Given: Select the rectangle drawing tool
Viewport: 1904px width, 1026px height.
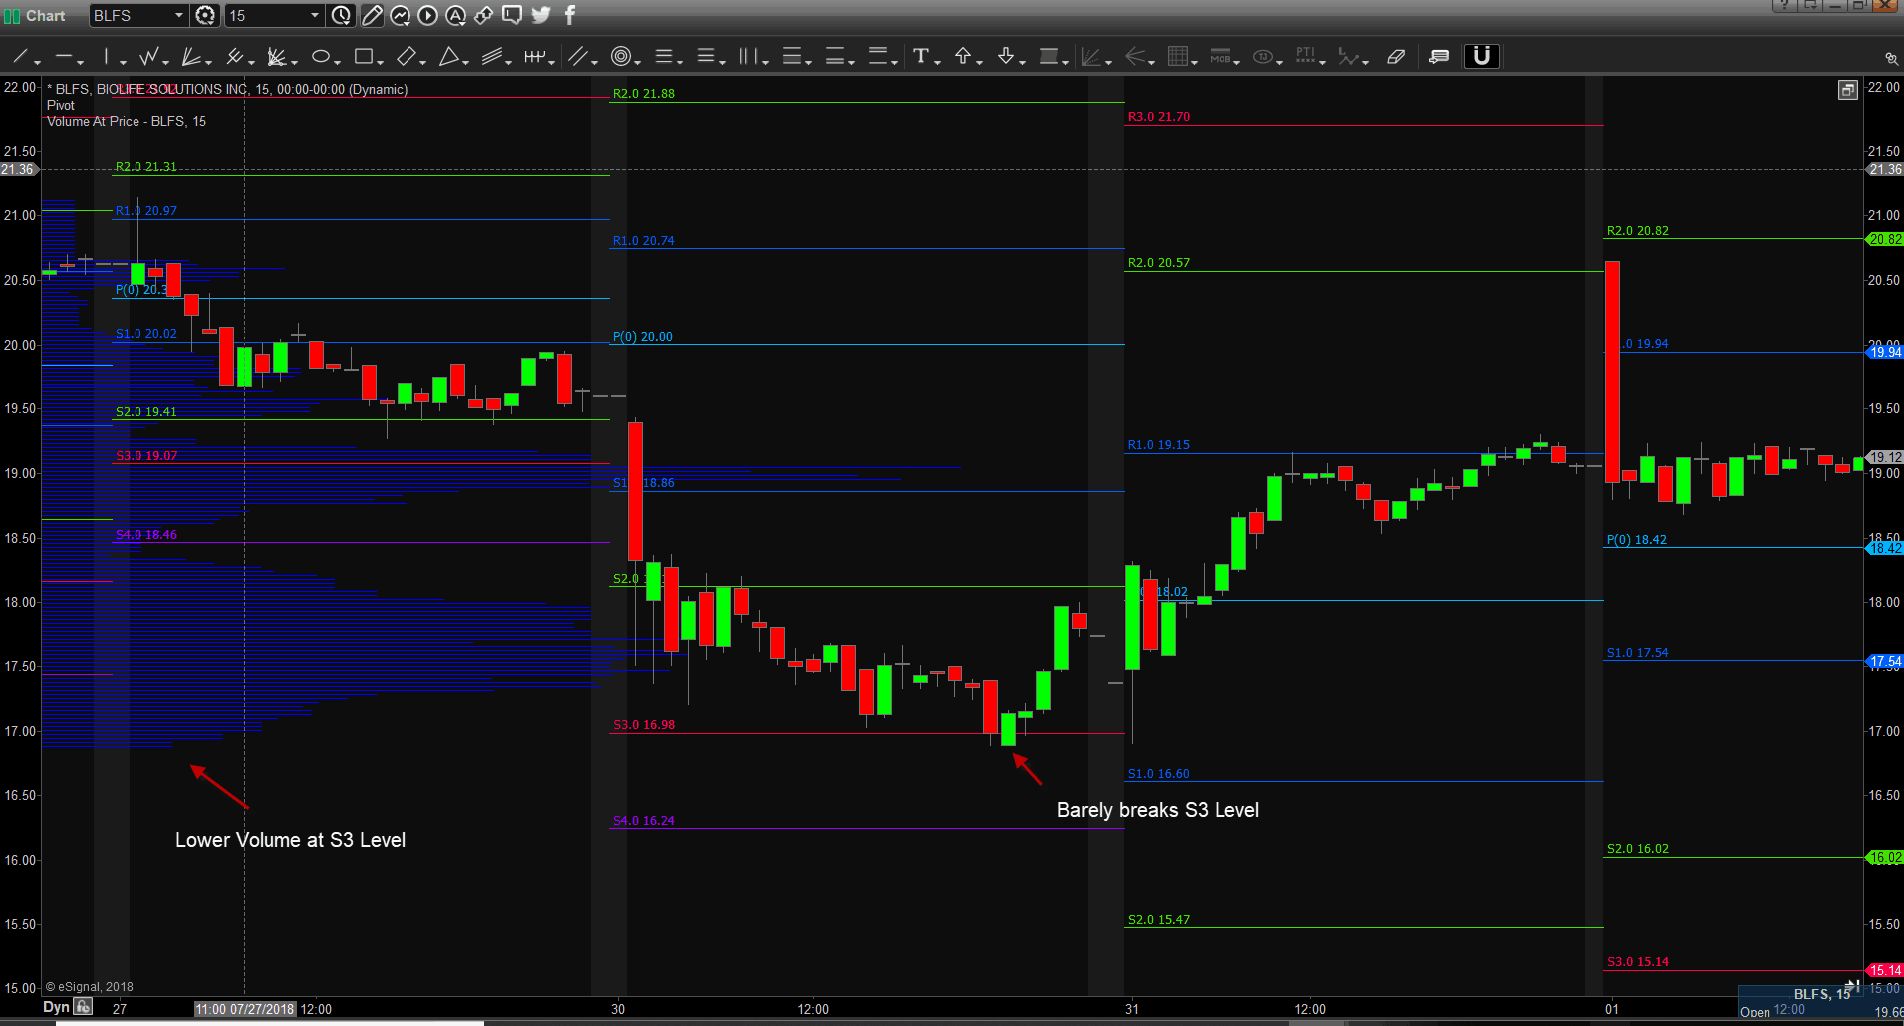Looking at the screenshot, I should (366, 57).
